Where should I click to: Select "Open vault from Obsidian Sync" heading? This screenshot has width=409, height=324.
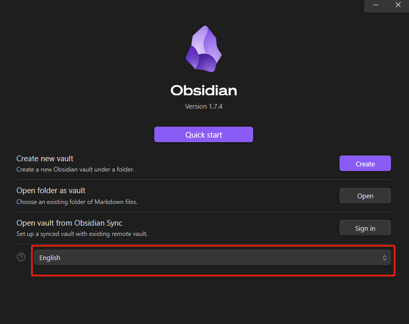(69, 223)
